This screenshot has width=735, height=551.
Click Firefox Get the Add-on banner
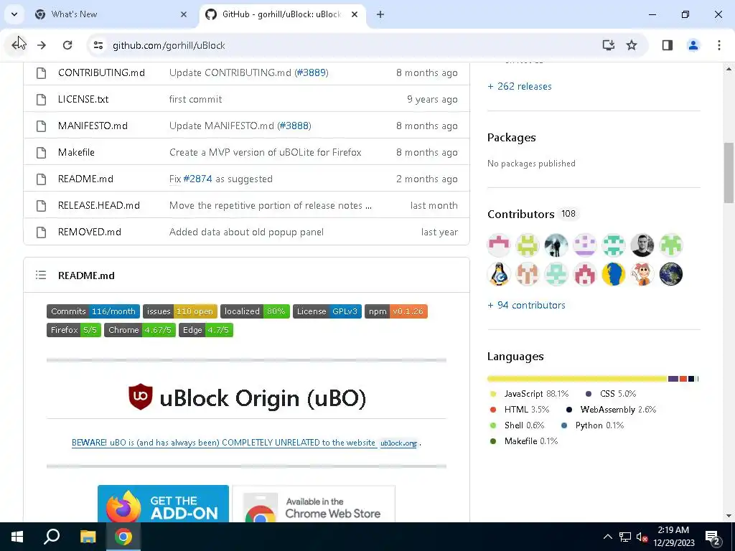pos(163,504)
